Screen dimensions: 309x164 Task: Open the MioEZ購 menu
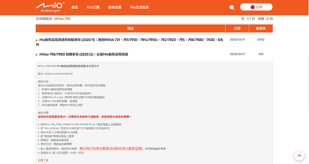click(x=93, y=7)
